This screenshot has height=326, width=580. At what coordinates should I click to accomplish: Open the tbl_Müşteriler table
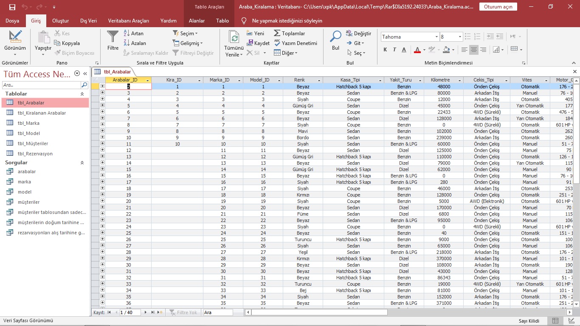pos(33,143)
